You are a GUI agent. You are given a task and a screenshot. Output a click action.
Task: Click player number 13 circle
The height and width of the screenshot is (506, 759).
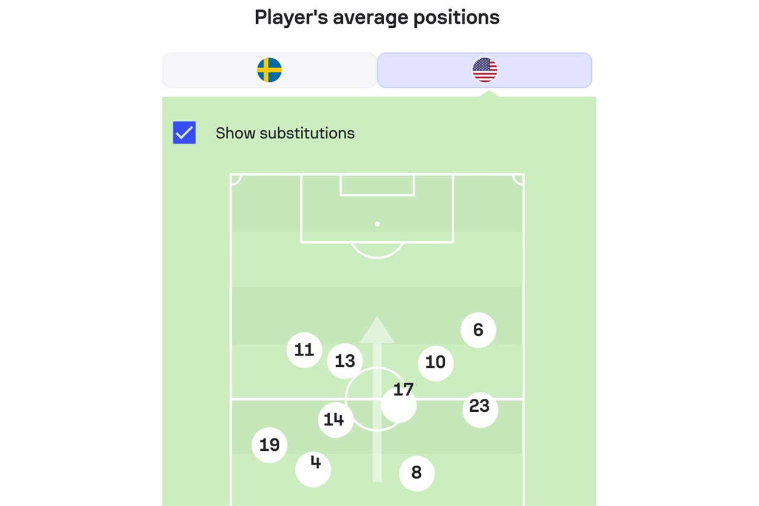point(345,361)
